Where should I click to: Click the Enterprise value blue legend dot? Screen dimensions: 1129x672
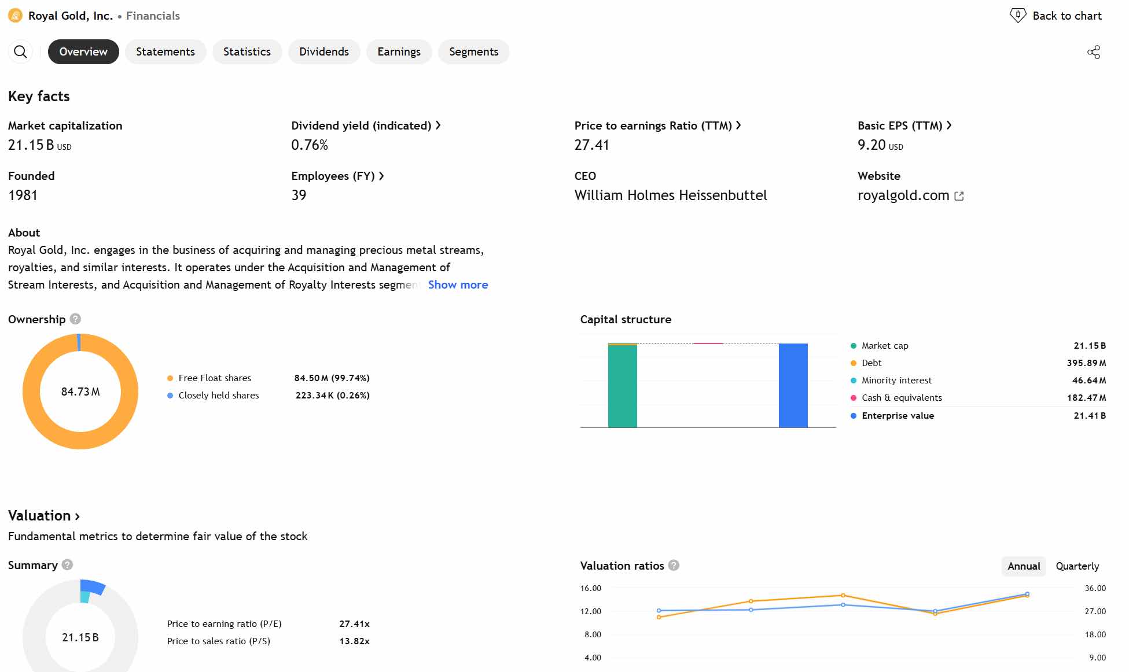(x=854, y=416)
